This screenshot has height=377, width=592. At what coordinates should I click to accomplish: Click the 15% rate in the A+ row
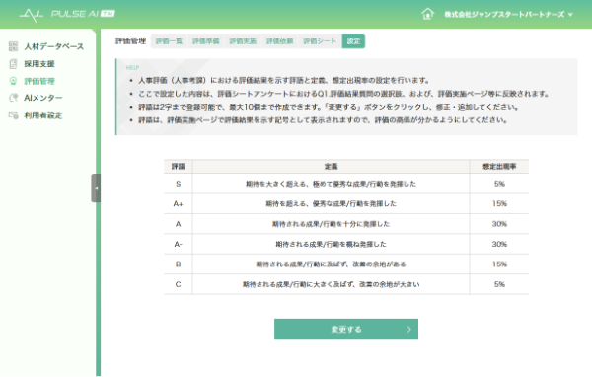click(x=499, y=203)
